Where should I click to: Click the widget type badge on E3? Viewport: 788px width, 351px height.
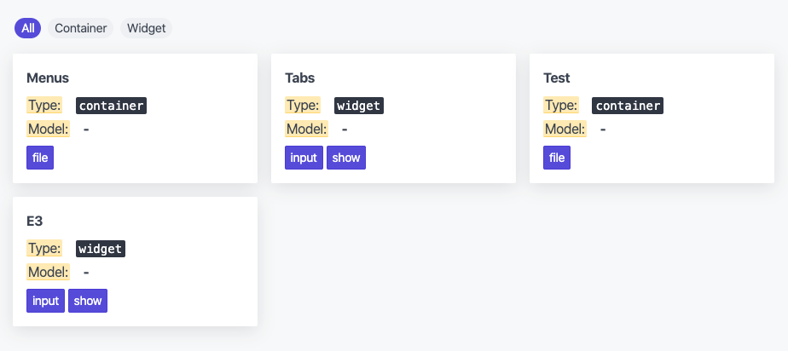(101, 249)
